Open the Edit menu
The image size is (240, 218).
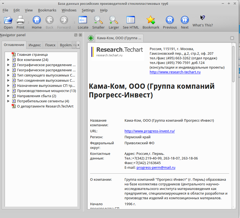tap(16, 10)
